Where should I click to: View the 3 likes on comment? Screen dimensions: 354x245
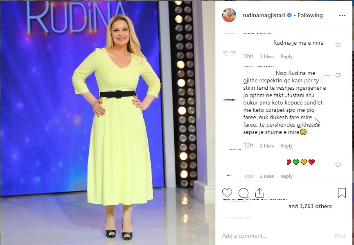(x=267, y=57)
